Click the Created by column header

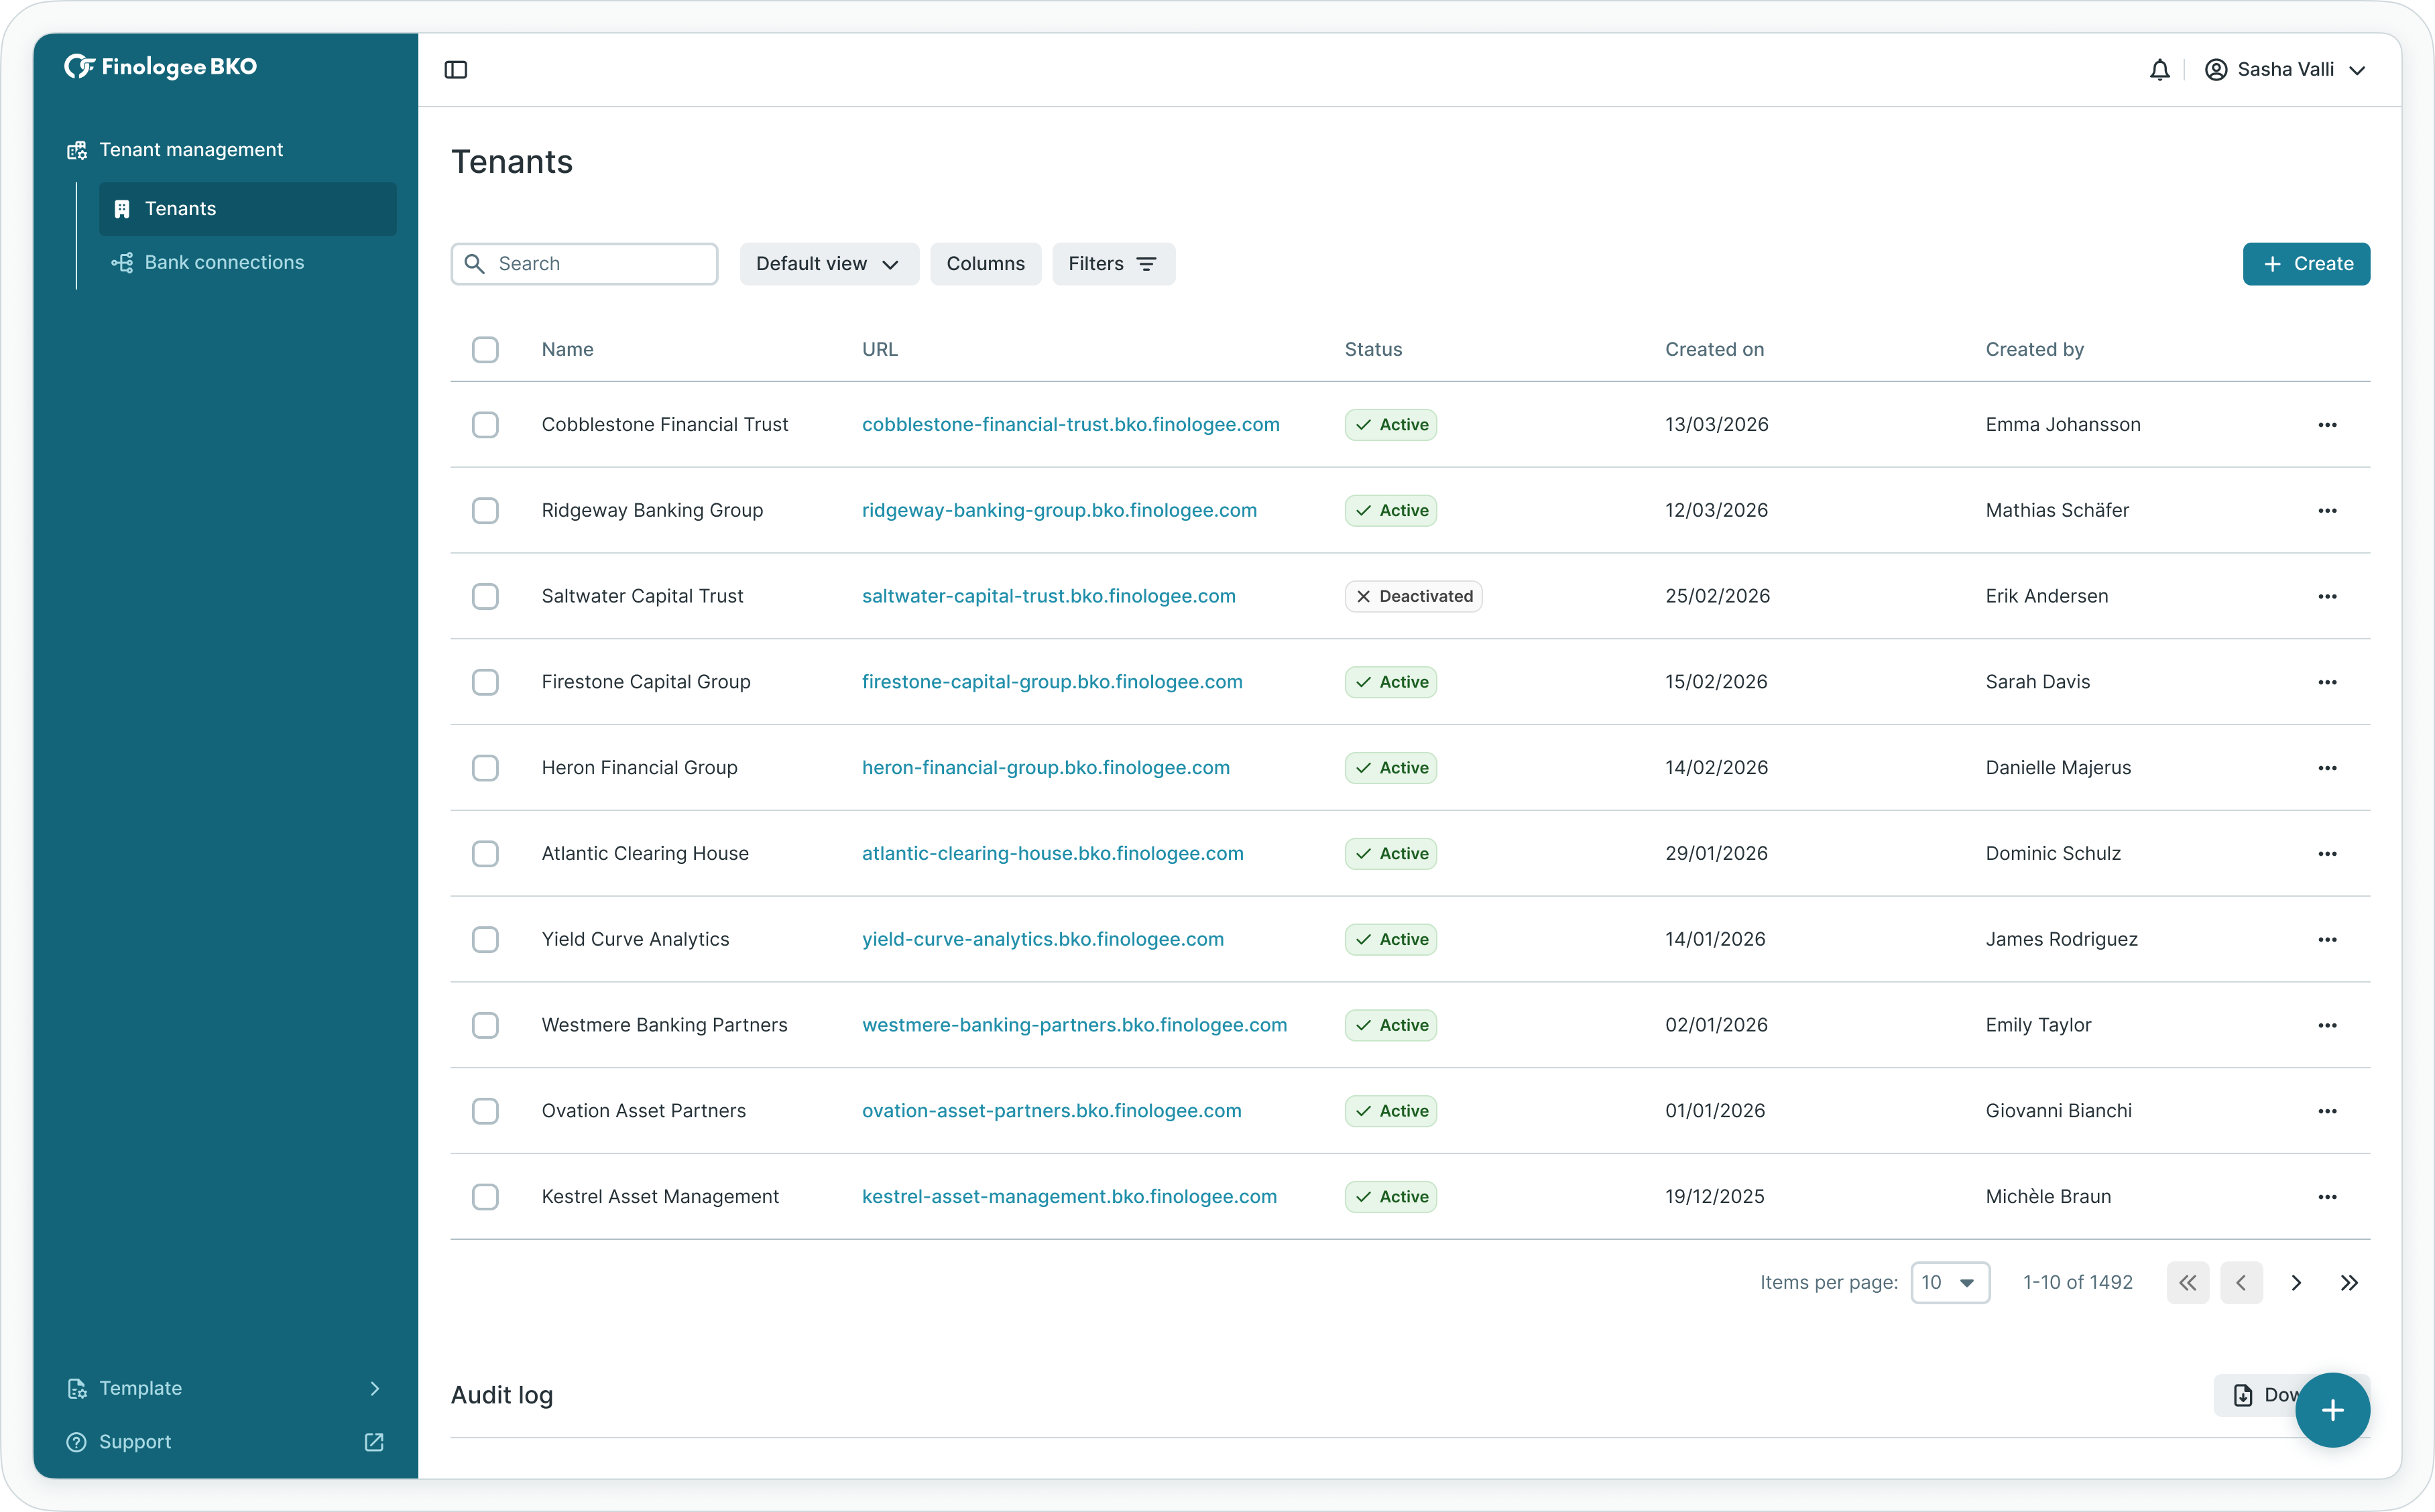tap(2034, 350)
